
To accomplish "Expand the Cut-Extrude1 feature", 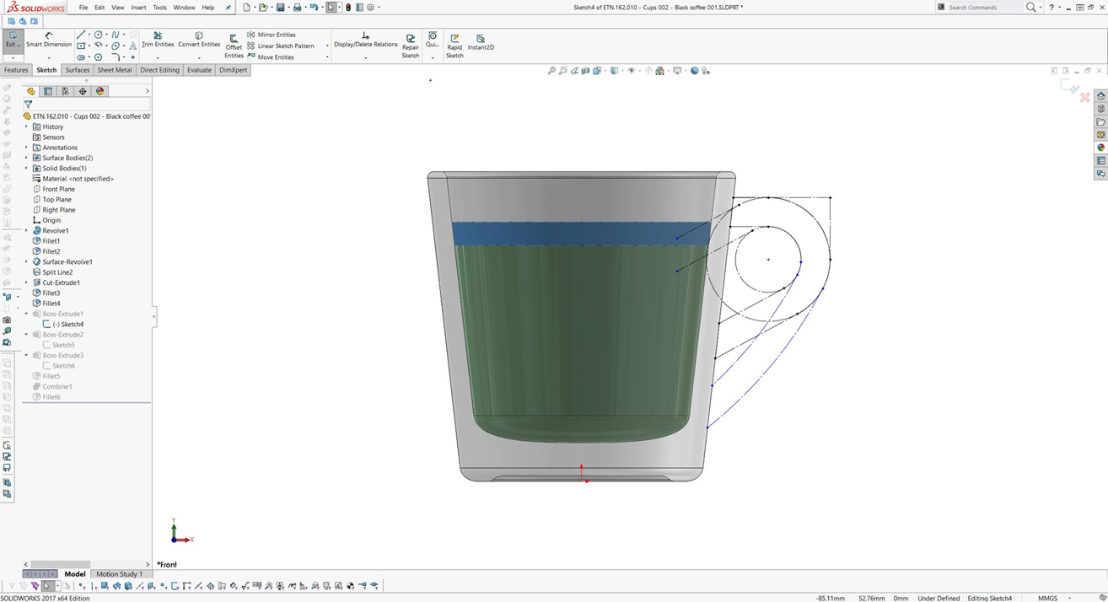I will pyautogui.click(x=26, y=282).
